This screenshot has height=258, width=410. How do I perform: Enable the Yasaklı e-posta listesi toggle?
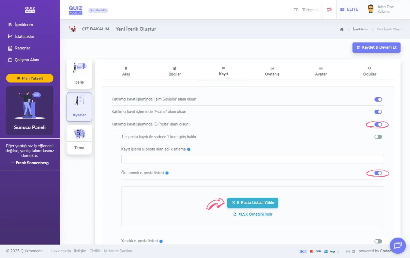pyautogui.click(x=378, y=241)
